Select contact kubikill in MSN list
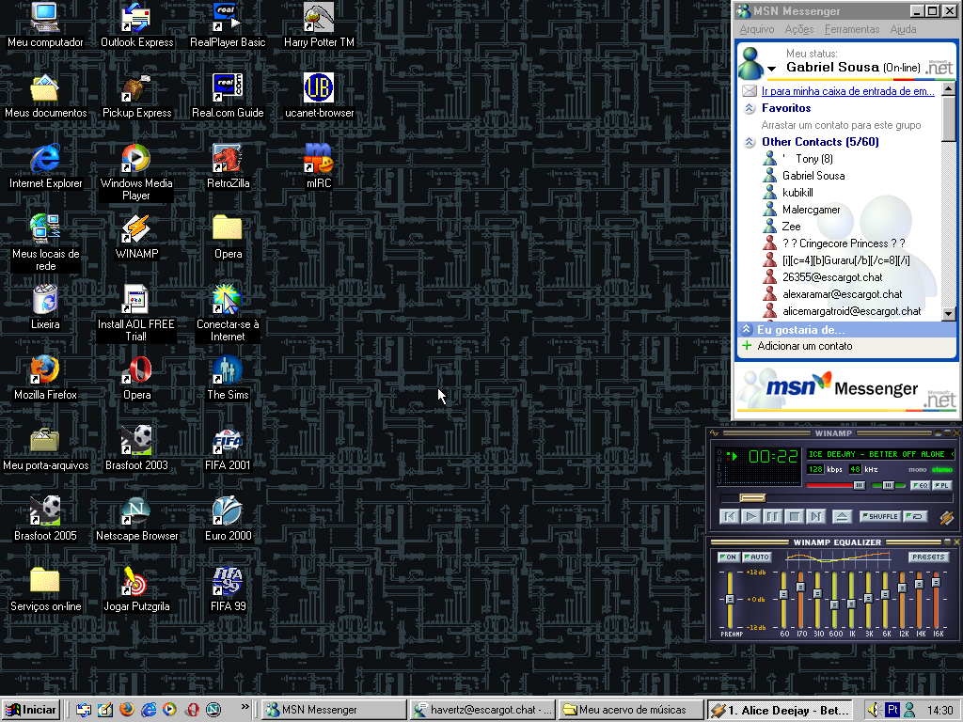The width and height of the screenshot is (963, 722). click(797, 193)
